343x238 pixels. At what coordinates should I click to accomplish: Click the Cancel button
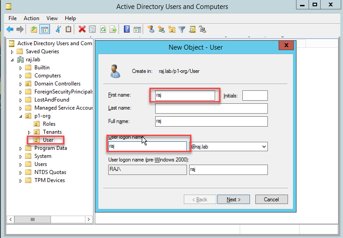(x=271, y=199)
